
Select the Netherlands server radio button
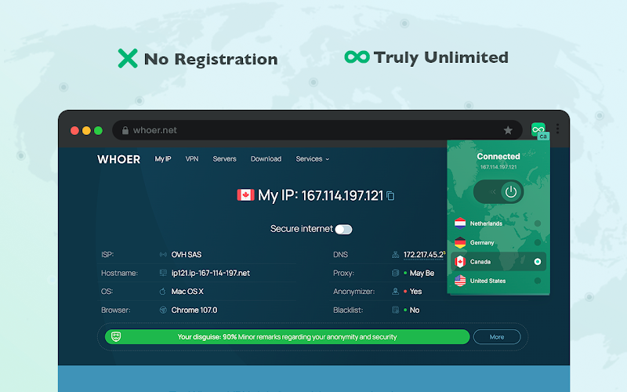(538, 223)
